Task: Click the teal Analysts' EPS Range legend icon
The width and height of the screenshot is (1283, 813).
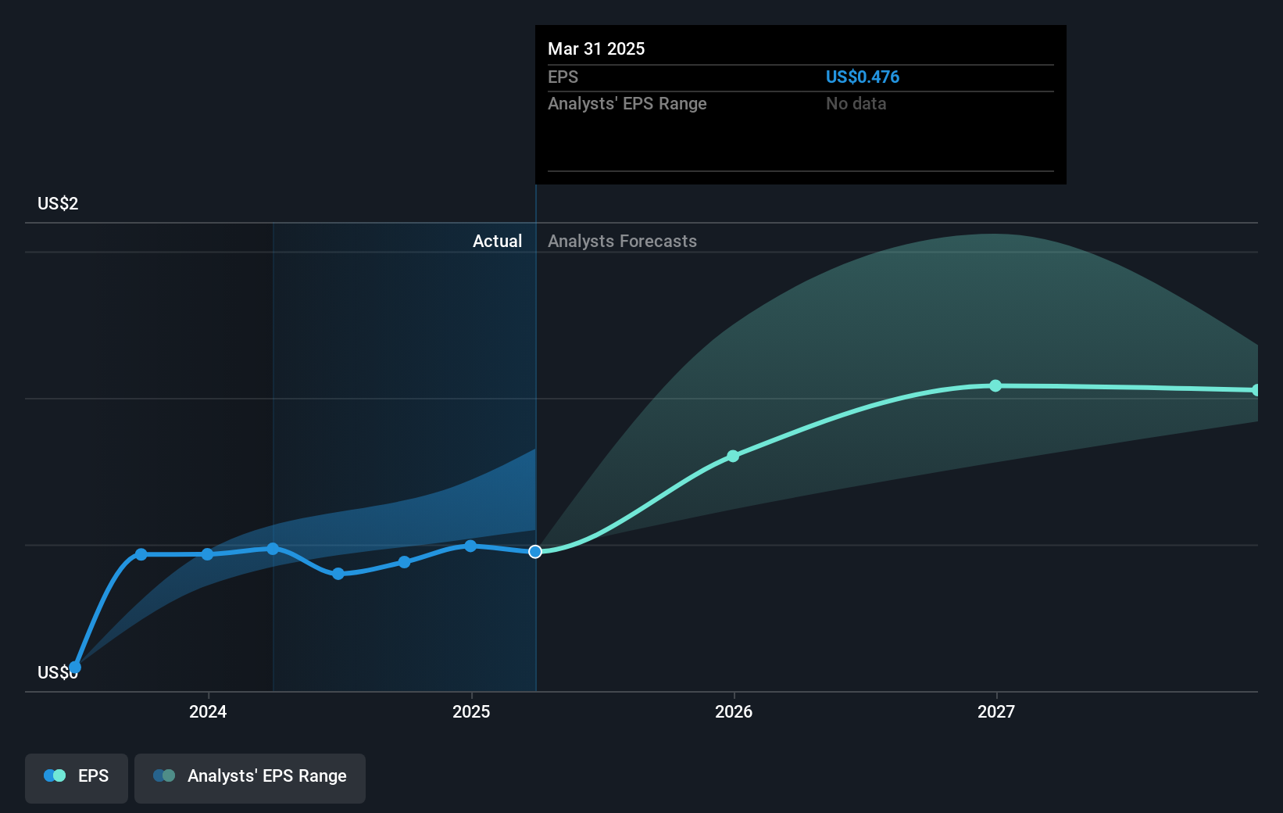Action: pos(163,775)
